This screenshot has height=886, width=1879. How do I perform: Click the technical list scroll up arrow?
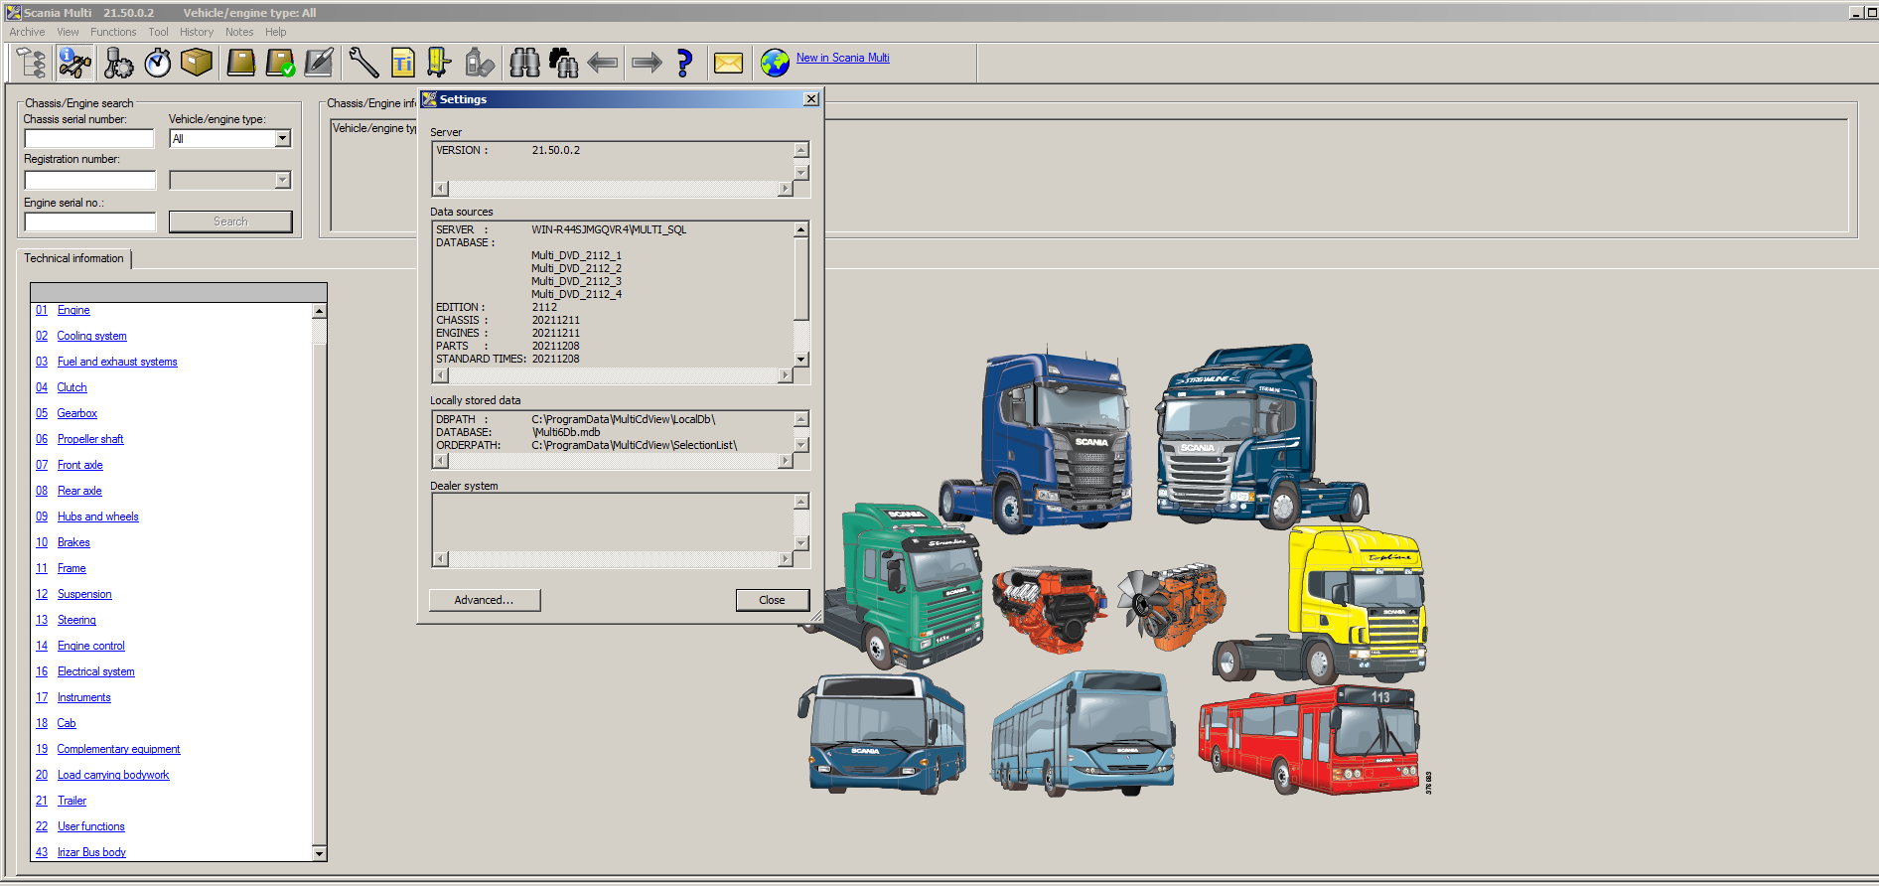point(319,311)
